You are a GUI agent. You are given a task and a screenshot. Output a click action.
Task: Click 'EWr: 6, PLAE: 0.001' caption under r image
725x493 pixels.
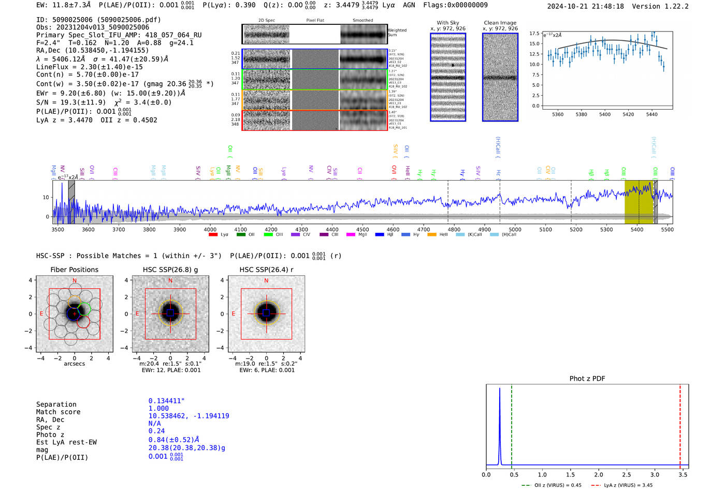click(x=267, y=370)
